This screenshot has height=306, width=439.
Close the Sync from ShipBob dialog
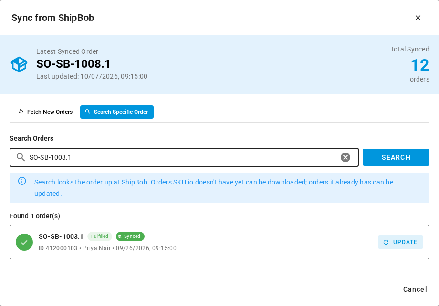point(418,18)
